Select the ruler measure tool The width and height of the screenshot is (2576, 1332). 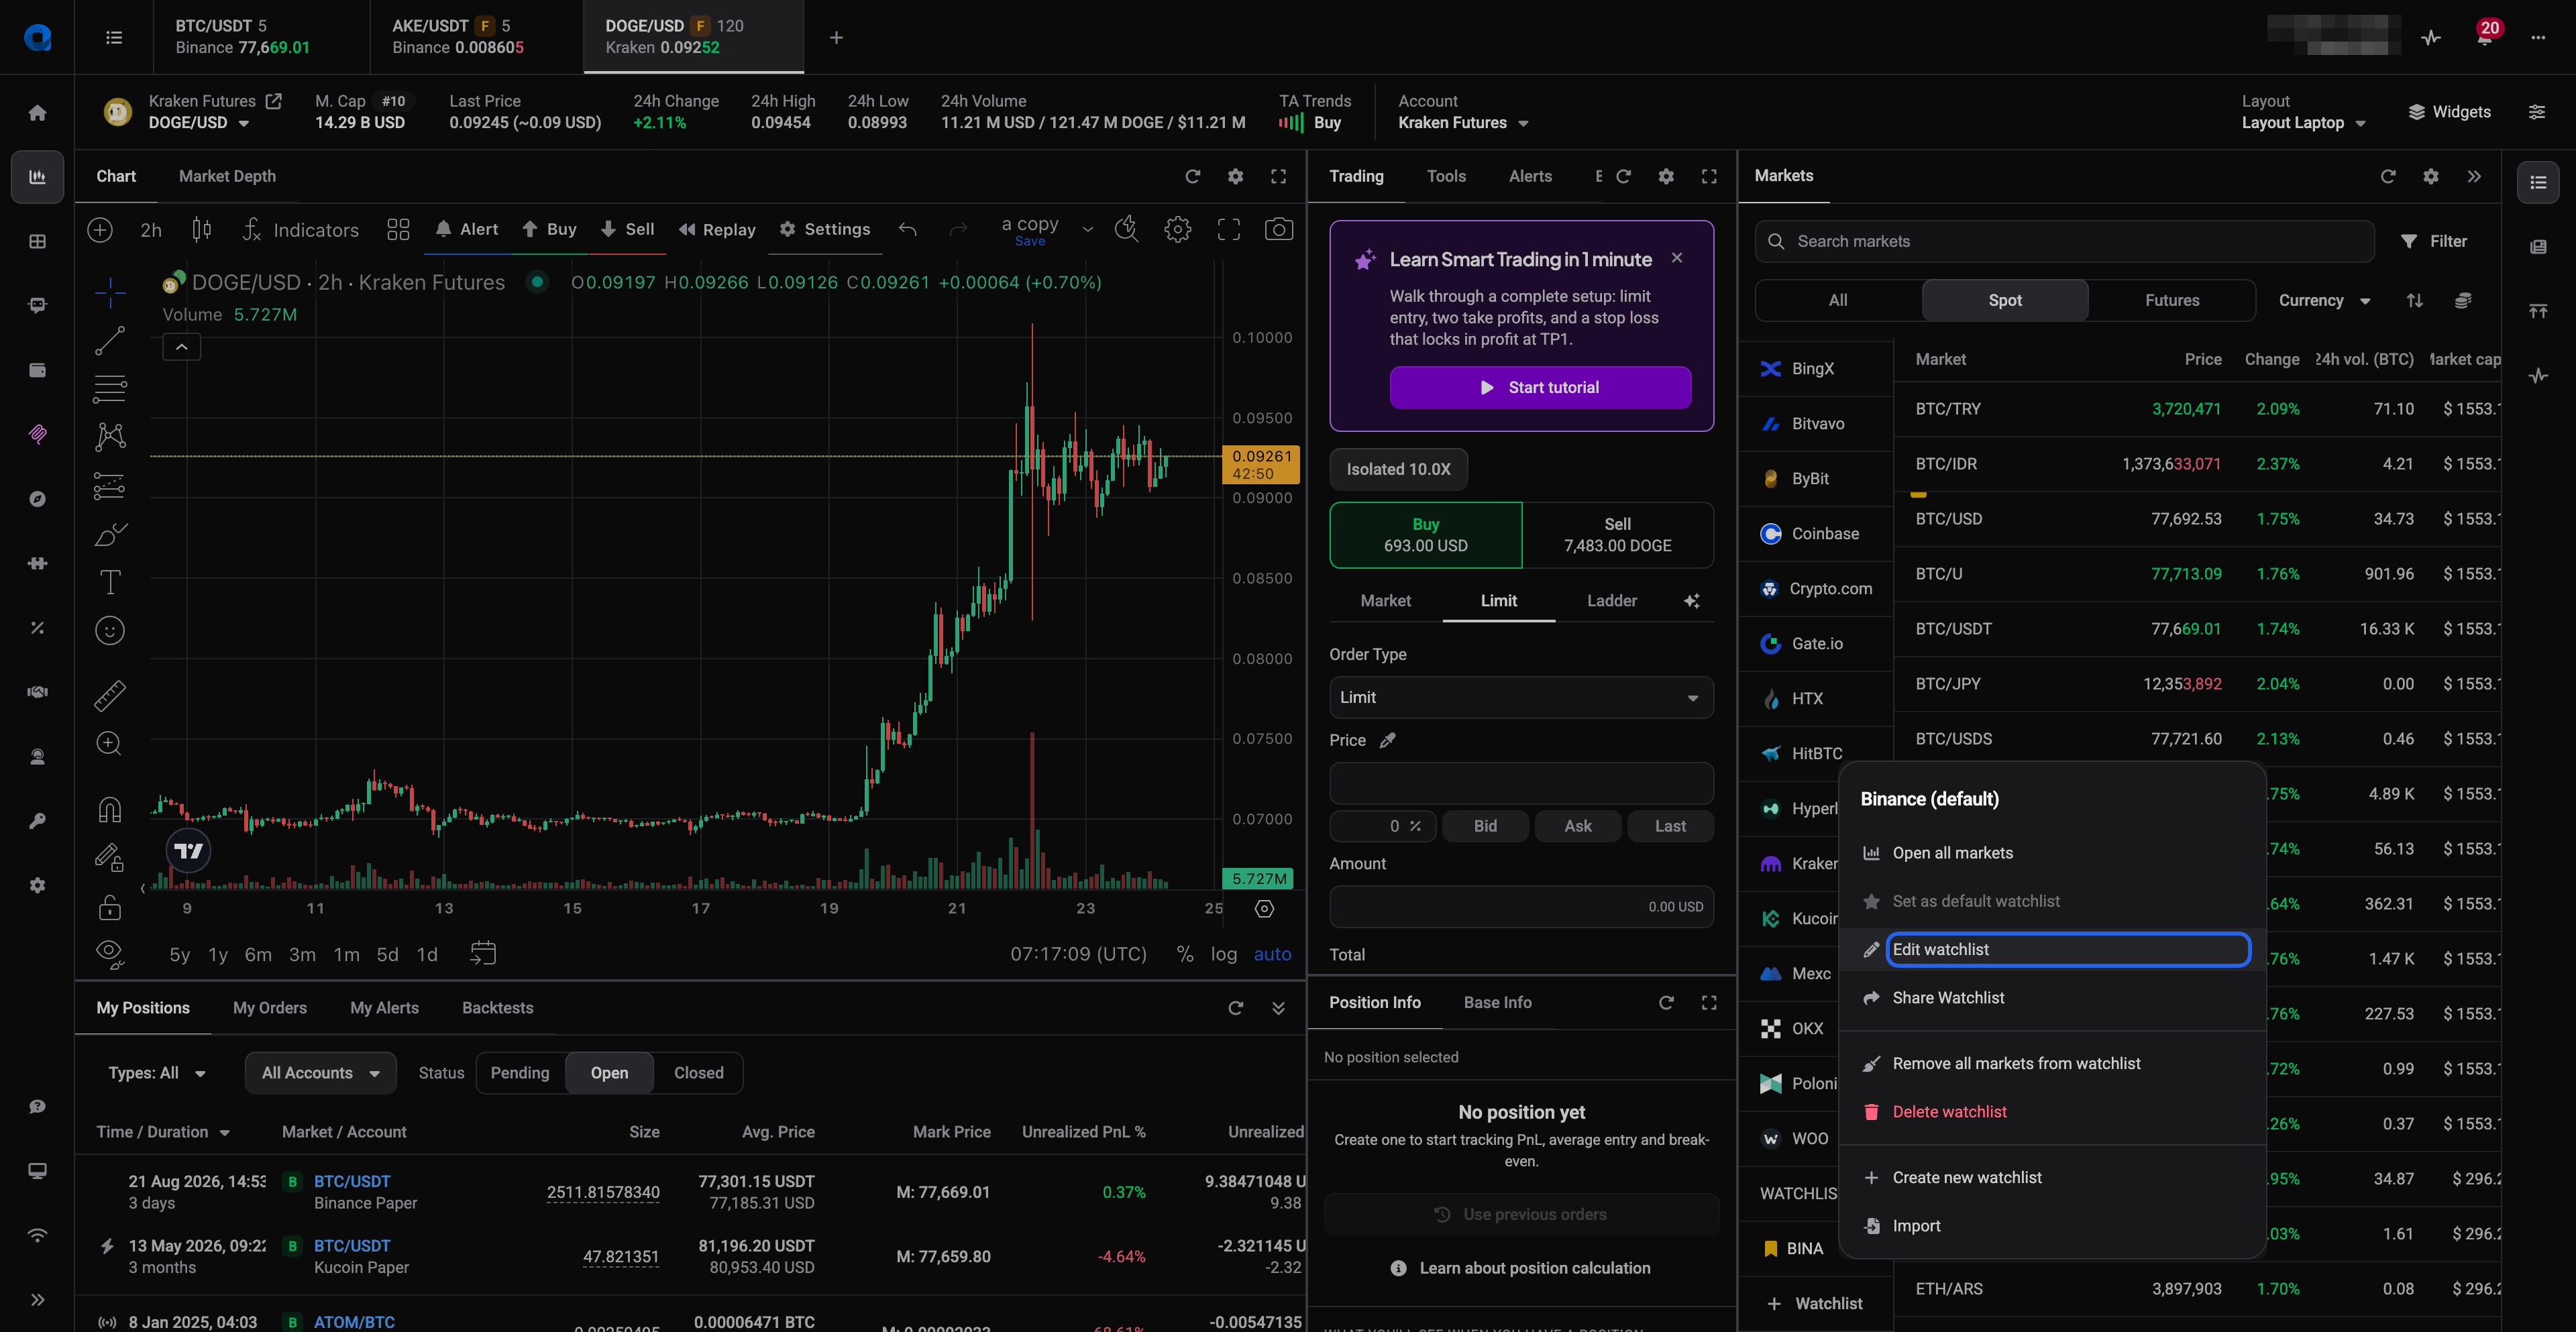110,695
